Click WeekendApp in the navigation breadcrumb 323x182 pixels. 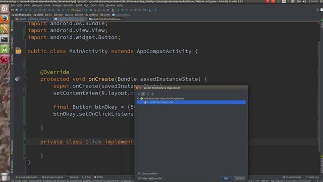coord(21,15)
